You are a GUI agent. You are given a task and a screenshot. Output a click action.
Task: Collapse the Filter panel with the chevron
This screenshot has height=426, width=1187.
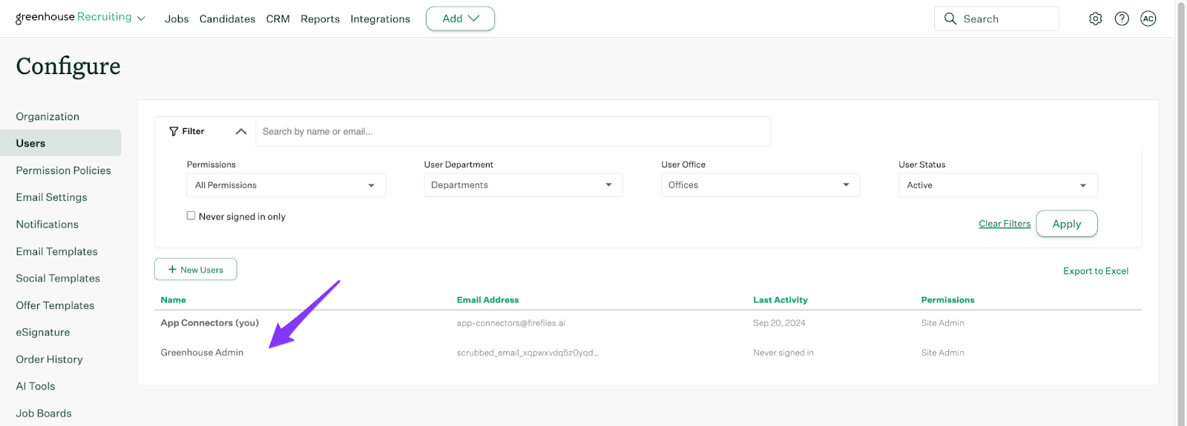(241, 131)
